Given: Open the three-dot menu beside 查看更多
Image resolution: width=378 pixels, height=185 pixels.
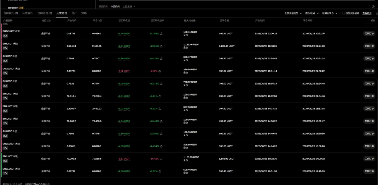Looking at the screenshot, I should (377, 14).
